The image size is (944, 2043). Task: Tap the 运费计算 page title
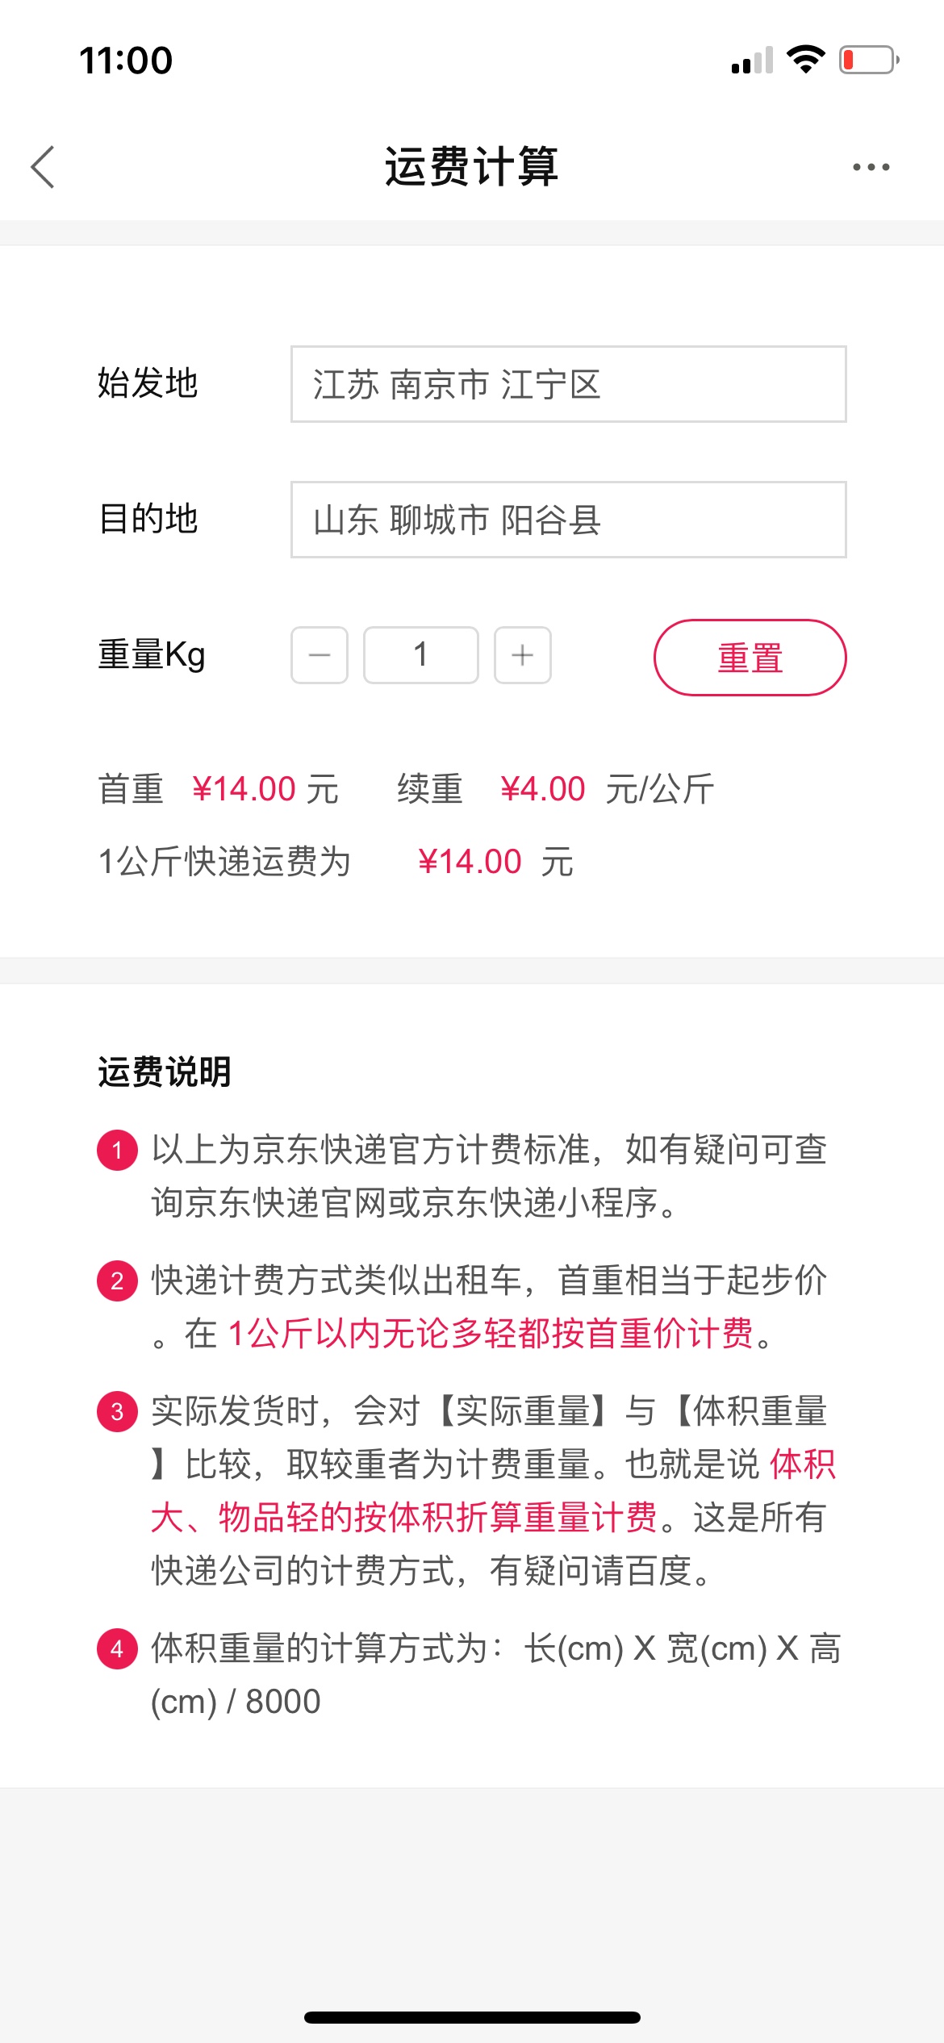tap(471, 167)
